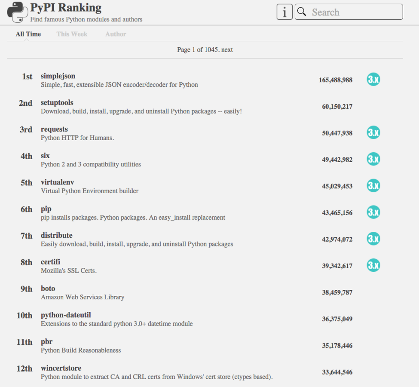419x387 pixels.
Task: Open the boto package link
Action: pos(48,288)
